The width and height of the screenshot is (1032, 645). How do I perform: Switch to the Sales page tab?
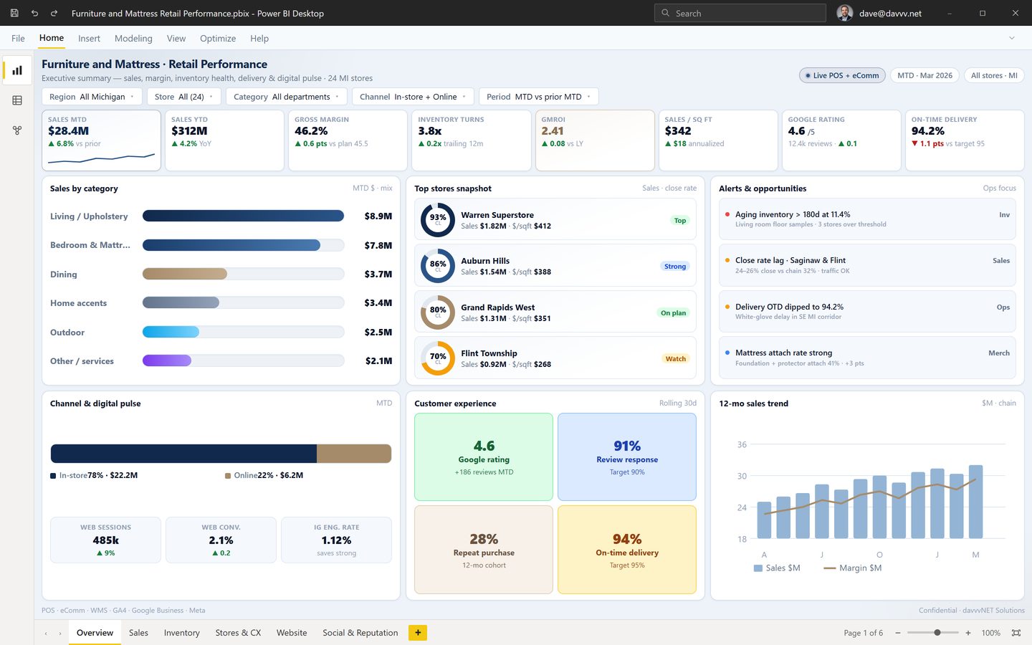(138, 633)
